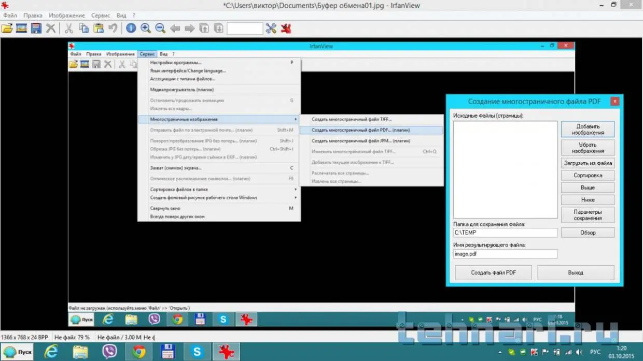The width and height of the screenshot is (643, 361).
Task: Click the pictured Выше button
Action: (x=588, y=187)
